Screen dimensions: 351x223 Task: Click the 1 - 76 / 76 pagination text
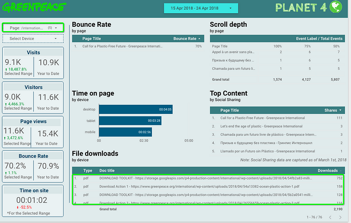(314, 217)
